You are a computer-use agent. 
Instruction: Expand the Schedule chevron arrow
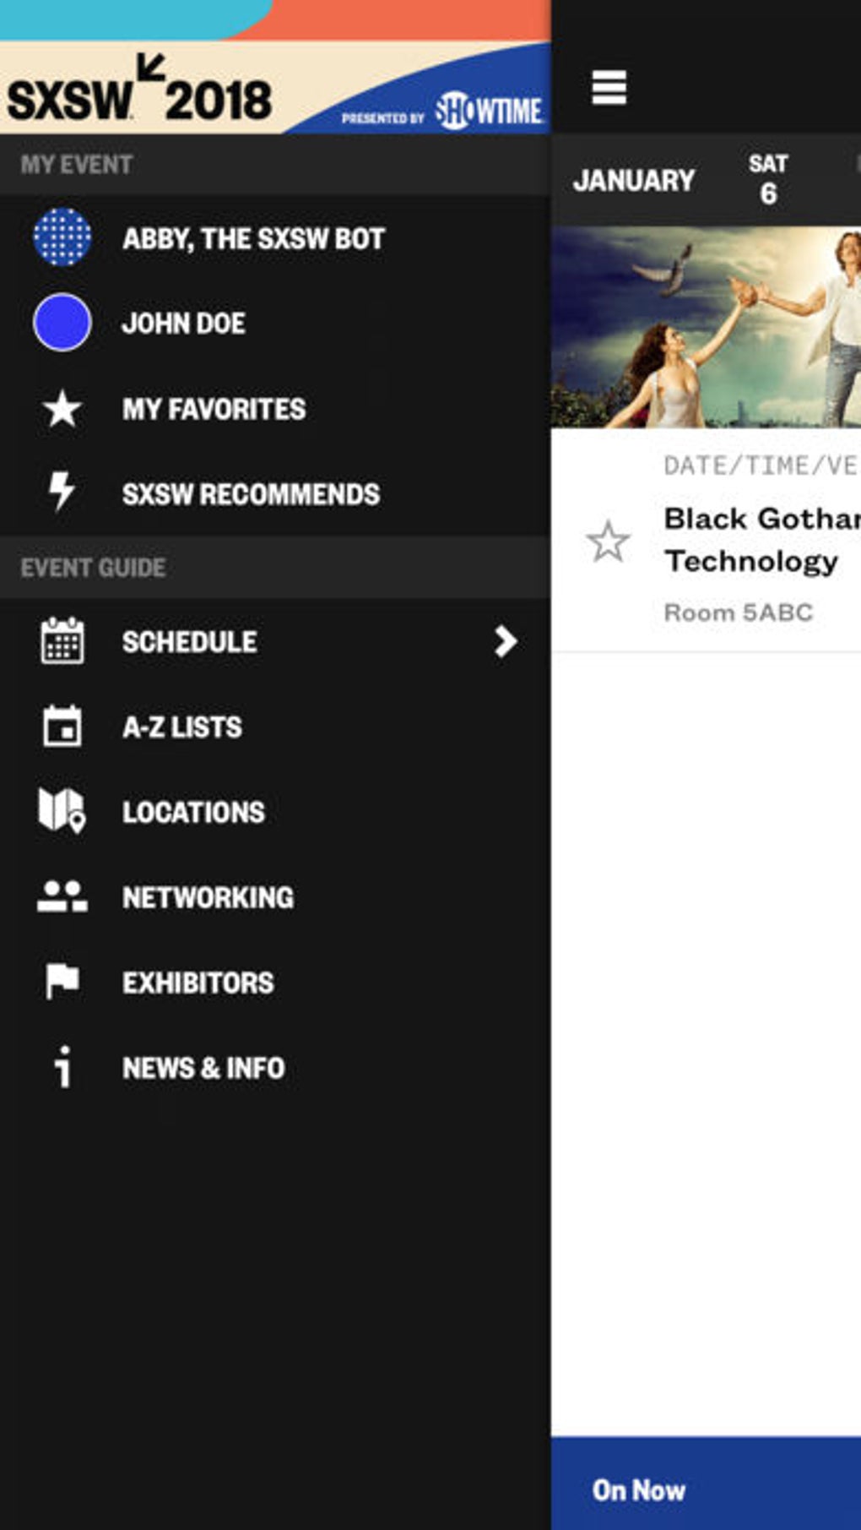pos(505,642)
